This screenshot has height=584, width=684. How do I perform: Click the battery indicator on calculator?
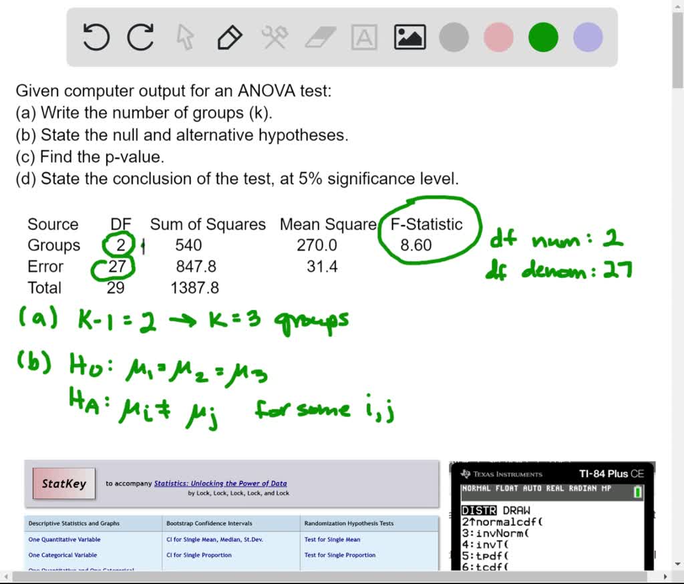pos(637,492)
